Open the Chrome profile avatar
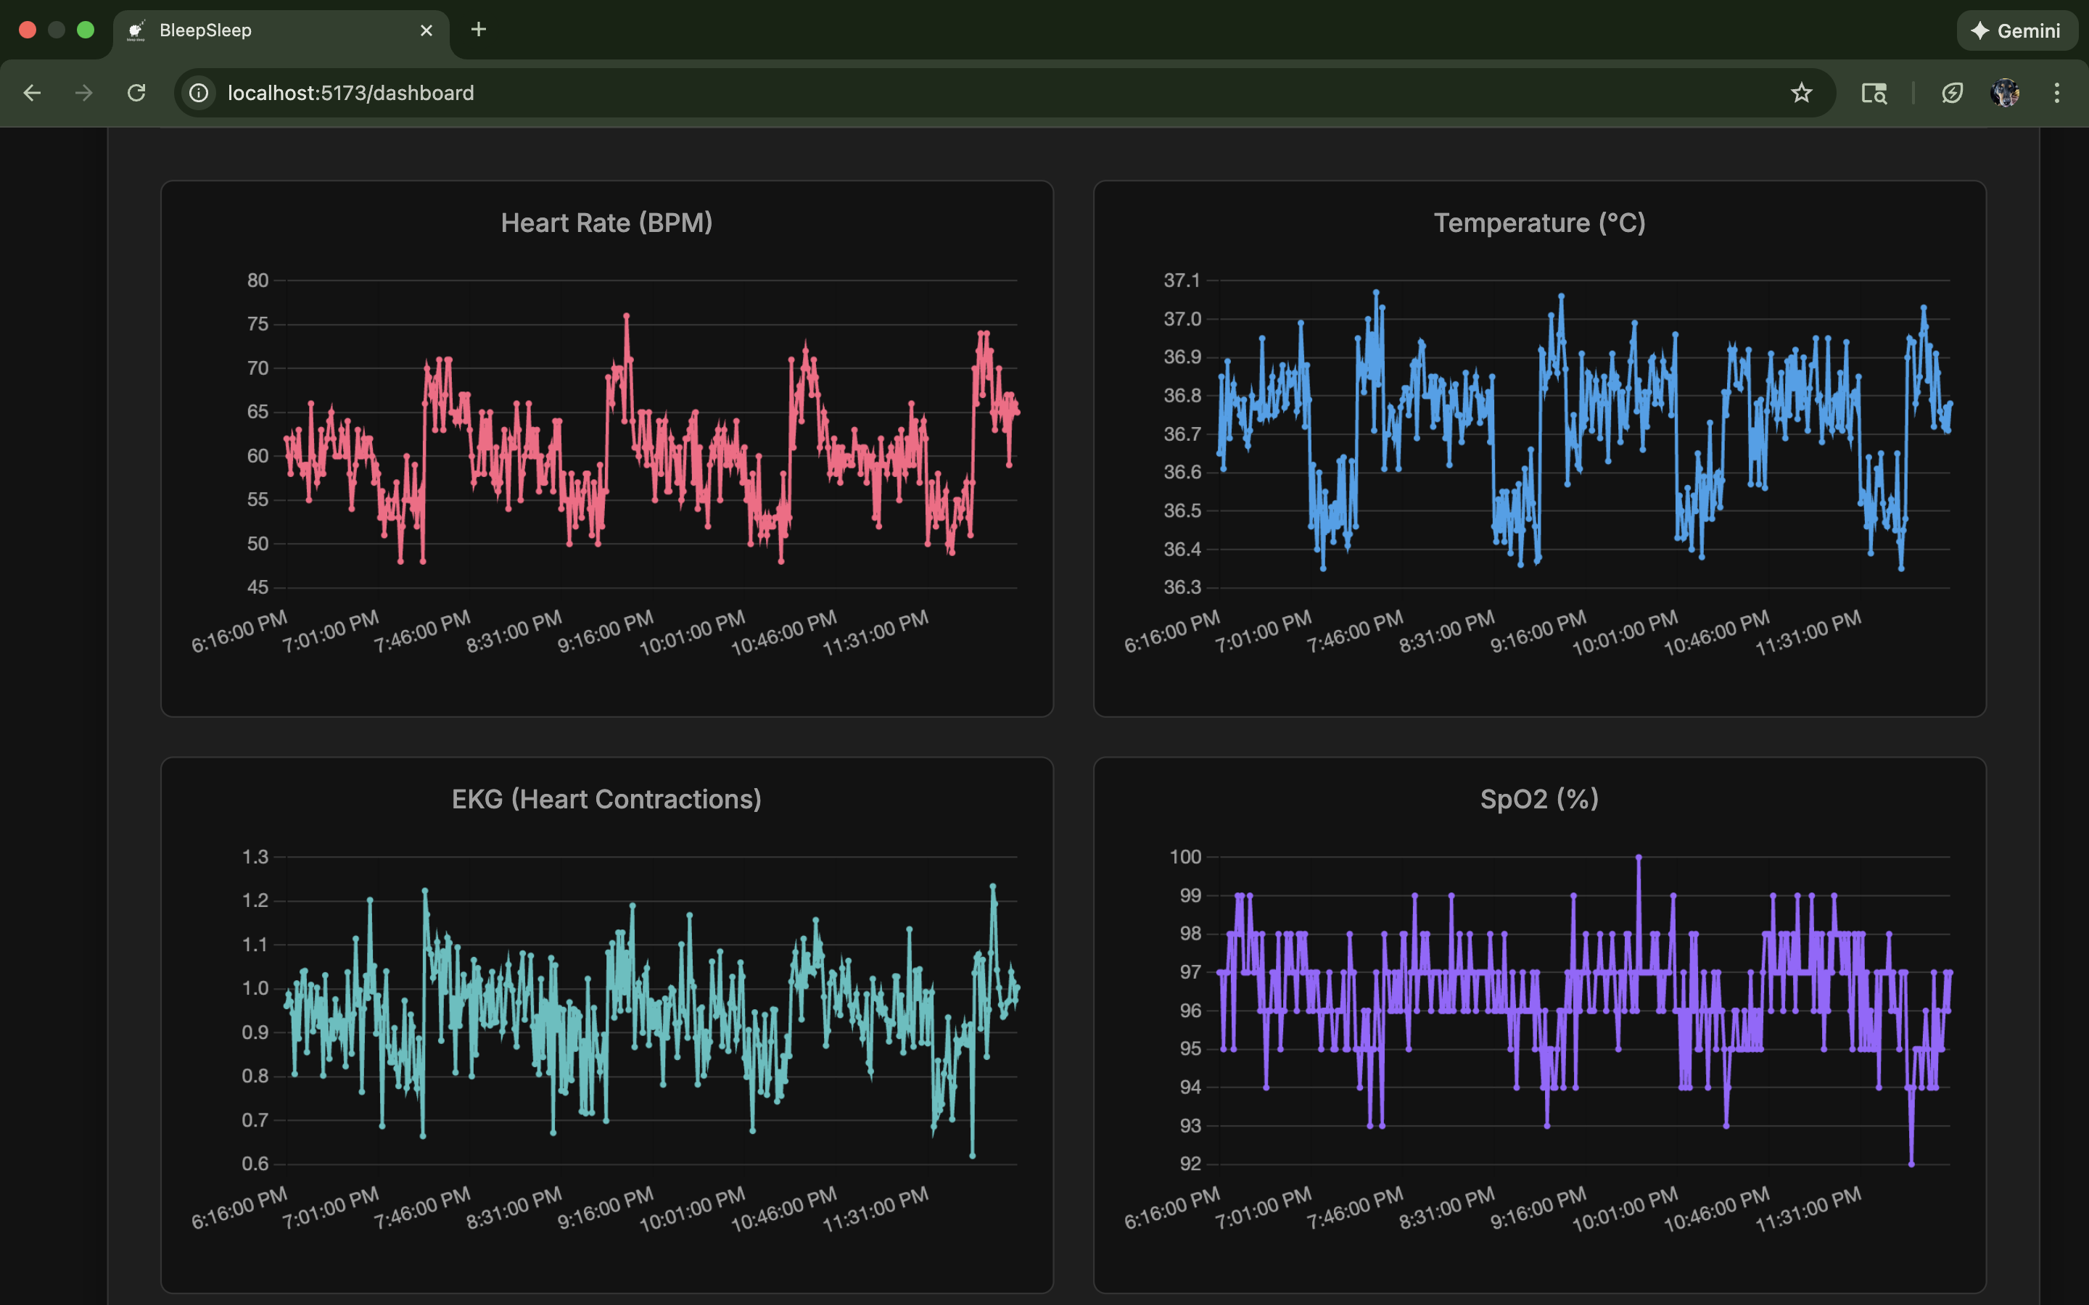This screenshot has height=1305, width=2089. [x=2004, y=92]
